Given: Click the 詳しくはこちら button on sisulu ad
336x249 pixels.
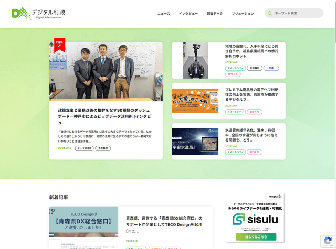Looking at the screenshot, I should click(256, 237).
